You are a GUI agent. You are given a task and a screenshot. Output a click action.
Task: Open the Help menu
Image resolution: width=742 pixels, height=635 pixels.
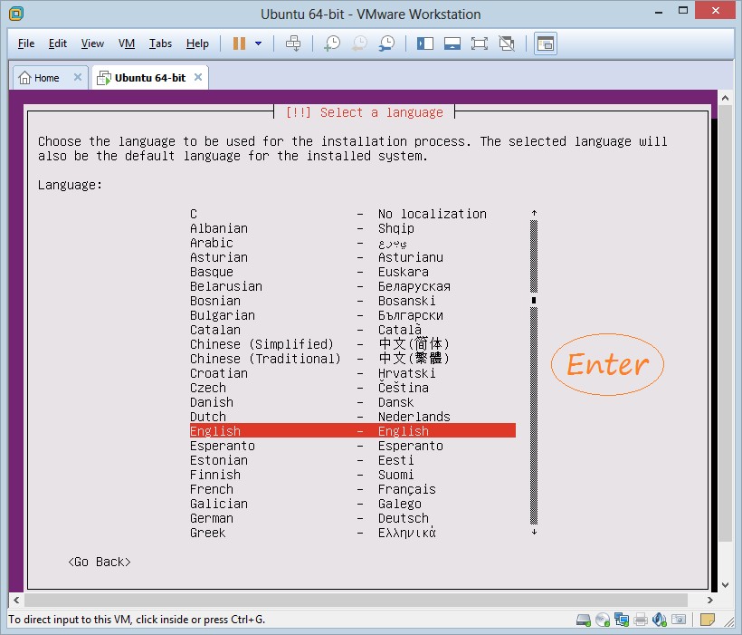point(197,43)
